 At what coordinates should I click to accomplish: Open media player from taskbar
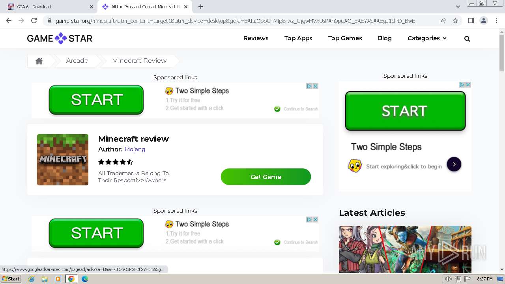[58, 279]
